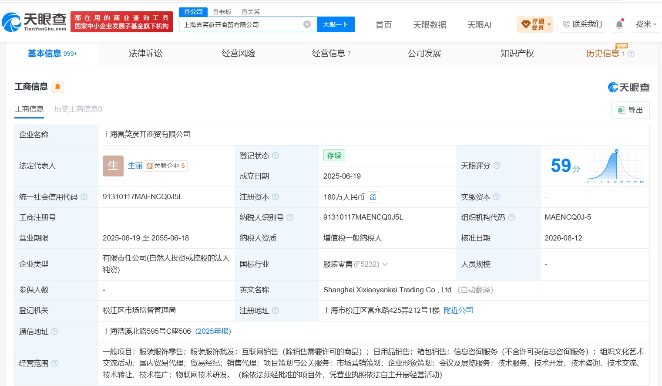Click the English name Shanghai Xixiaoyankai Trading Co., Ltd.

coord(388,290)
